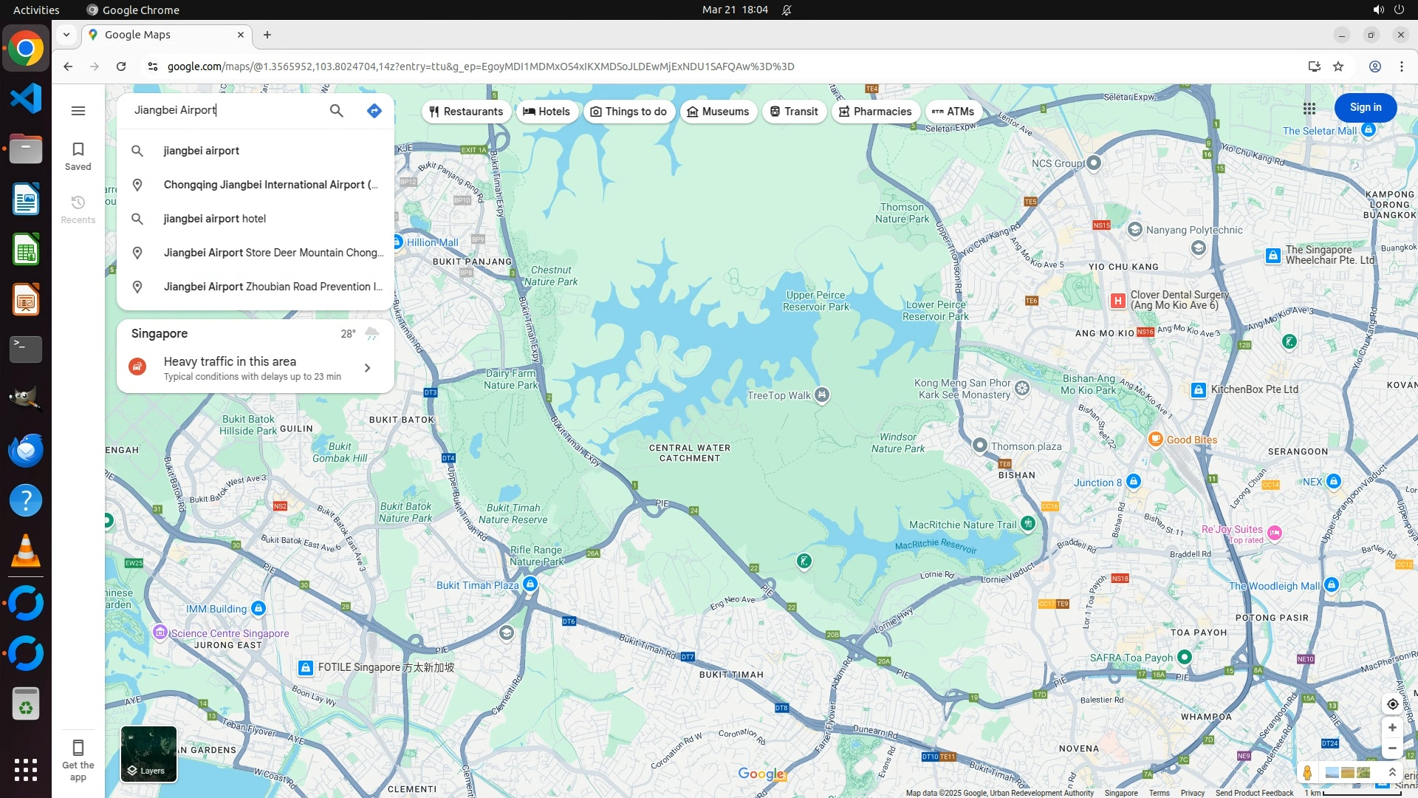The width and height of the screenshot is (1418, 798).
Task: Expand the imagery options arrow
Action: [x=1392, y=772]
